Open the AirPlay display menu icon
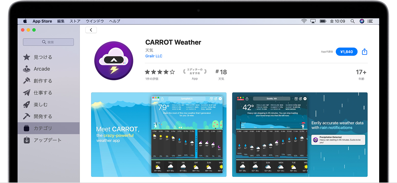Image resolution: width=397 pixels, height=183 pixels. click(313, 21)
